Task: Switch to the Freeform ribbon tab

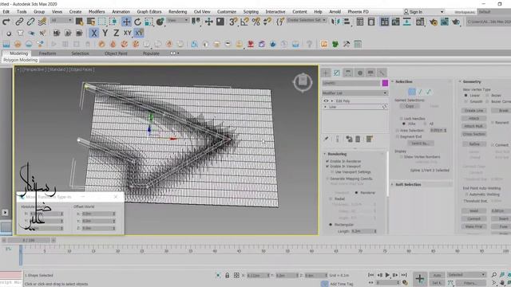Action: tap(47, 53)
